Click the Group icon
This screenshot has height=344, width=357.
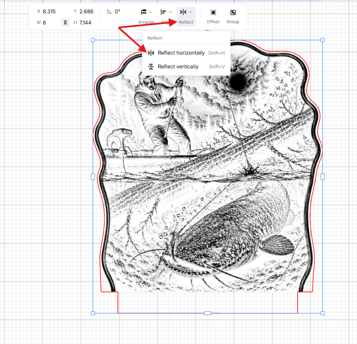tap(233, 12)
